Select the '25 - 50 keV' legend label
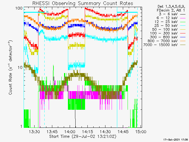Screen dimensions: 189x142 166,26
